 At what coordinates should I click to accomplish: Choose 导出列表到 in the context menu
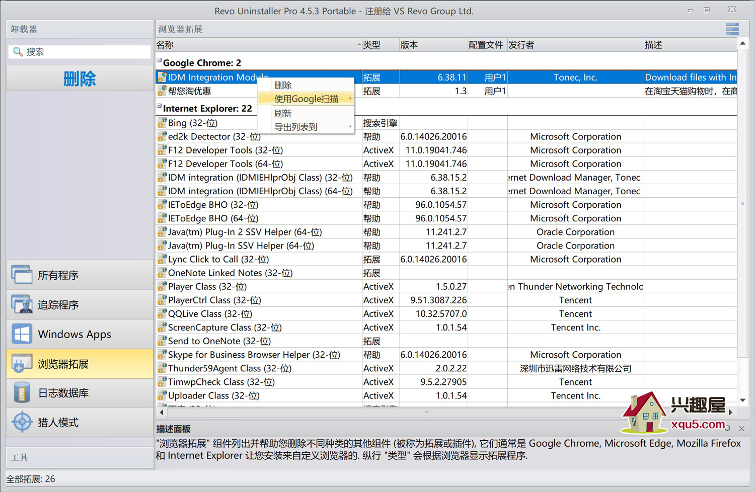click(x=306, y=127)
